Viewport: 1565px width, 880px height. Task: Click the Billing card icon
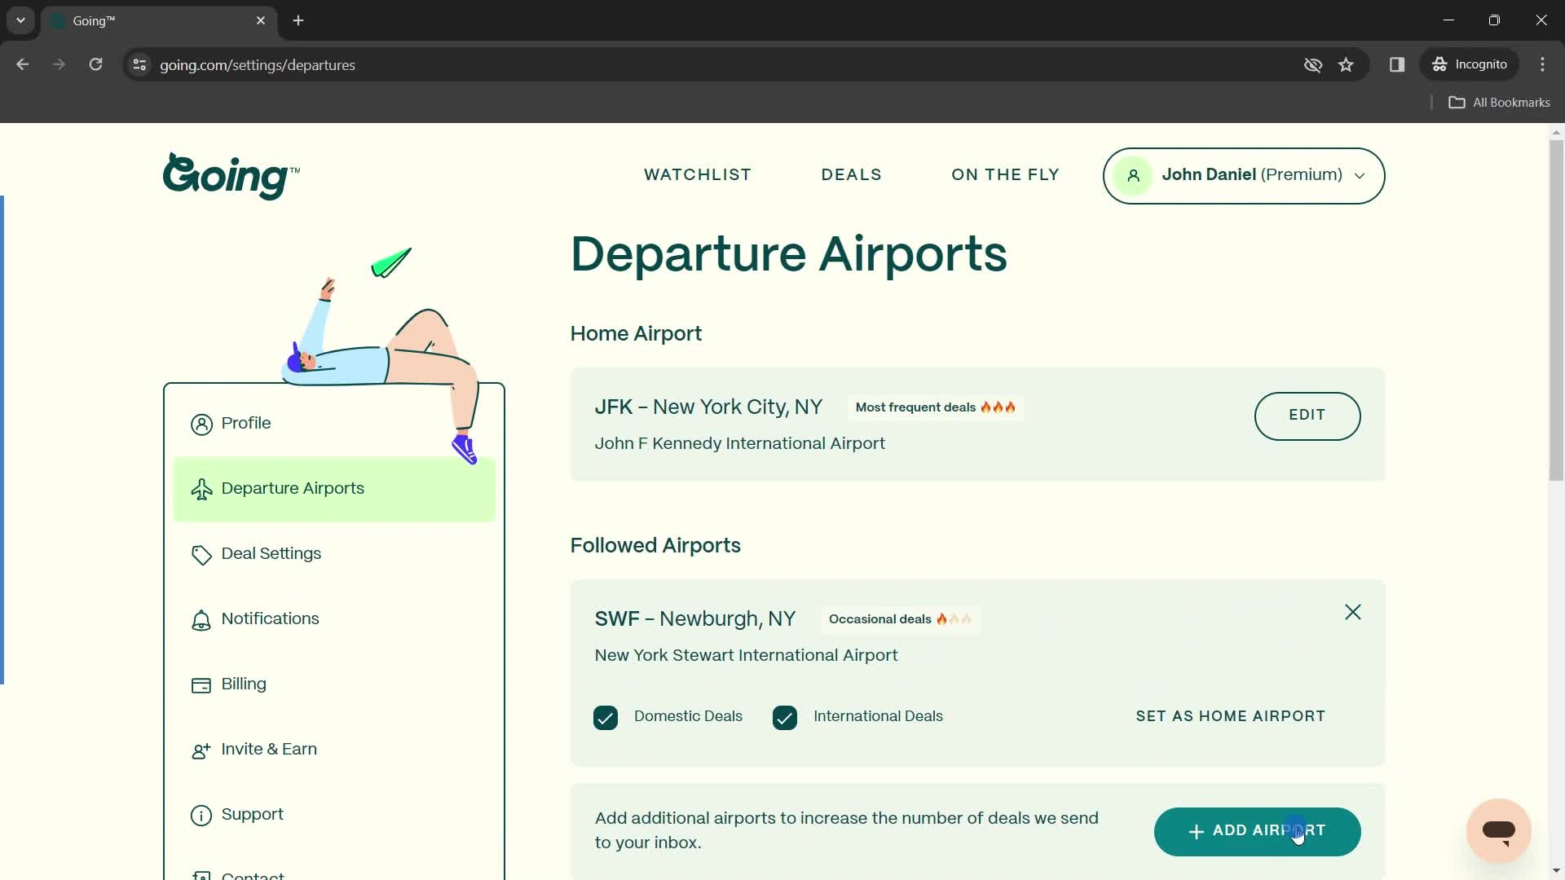point(201,685)
